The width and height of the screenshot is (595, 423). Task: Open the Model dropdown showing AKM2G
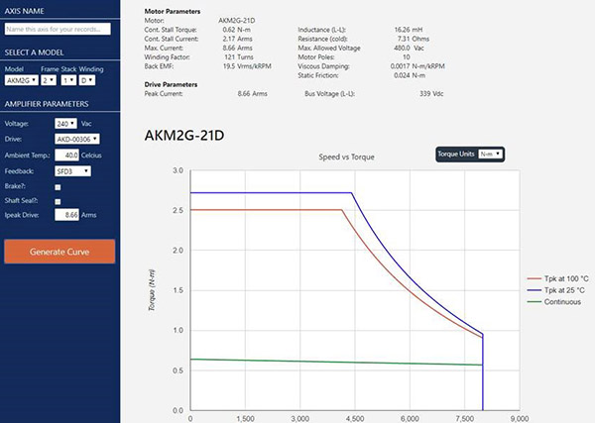click(21, 80)
